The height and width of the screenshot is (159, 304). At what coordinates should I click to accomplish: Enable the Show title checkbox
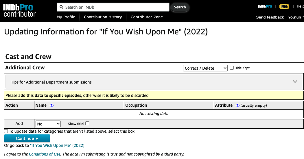(x=87, y=123)
